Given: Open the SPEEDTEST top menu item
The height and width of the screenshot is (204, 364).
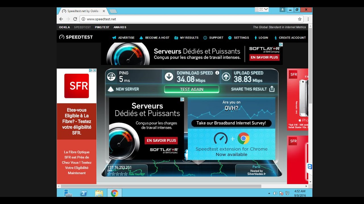Looking at the screenshot, I should (x=82, y=27).
